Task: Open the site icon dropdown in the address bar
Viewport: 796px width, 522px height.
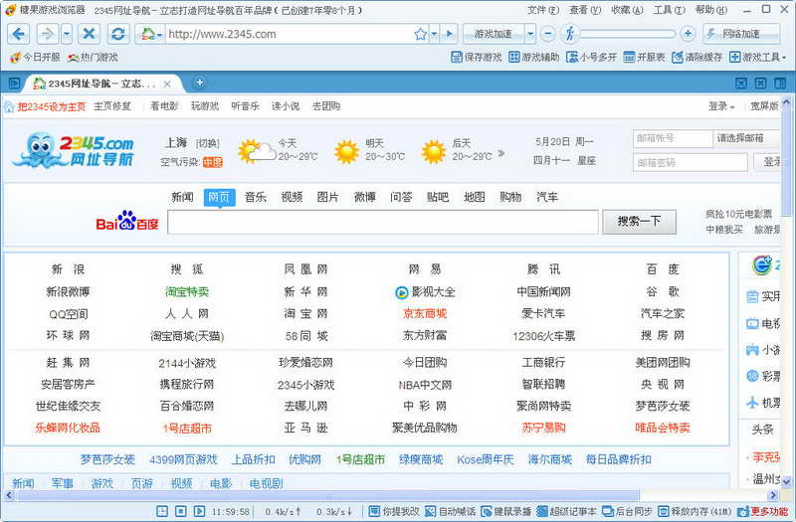Action: coord(151,34)
